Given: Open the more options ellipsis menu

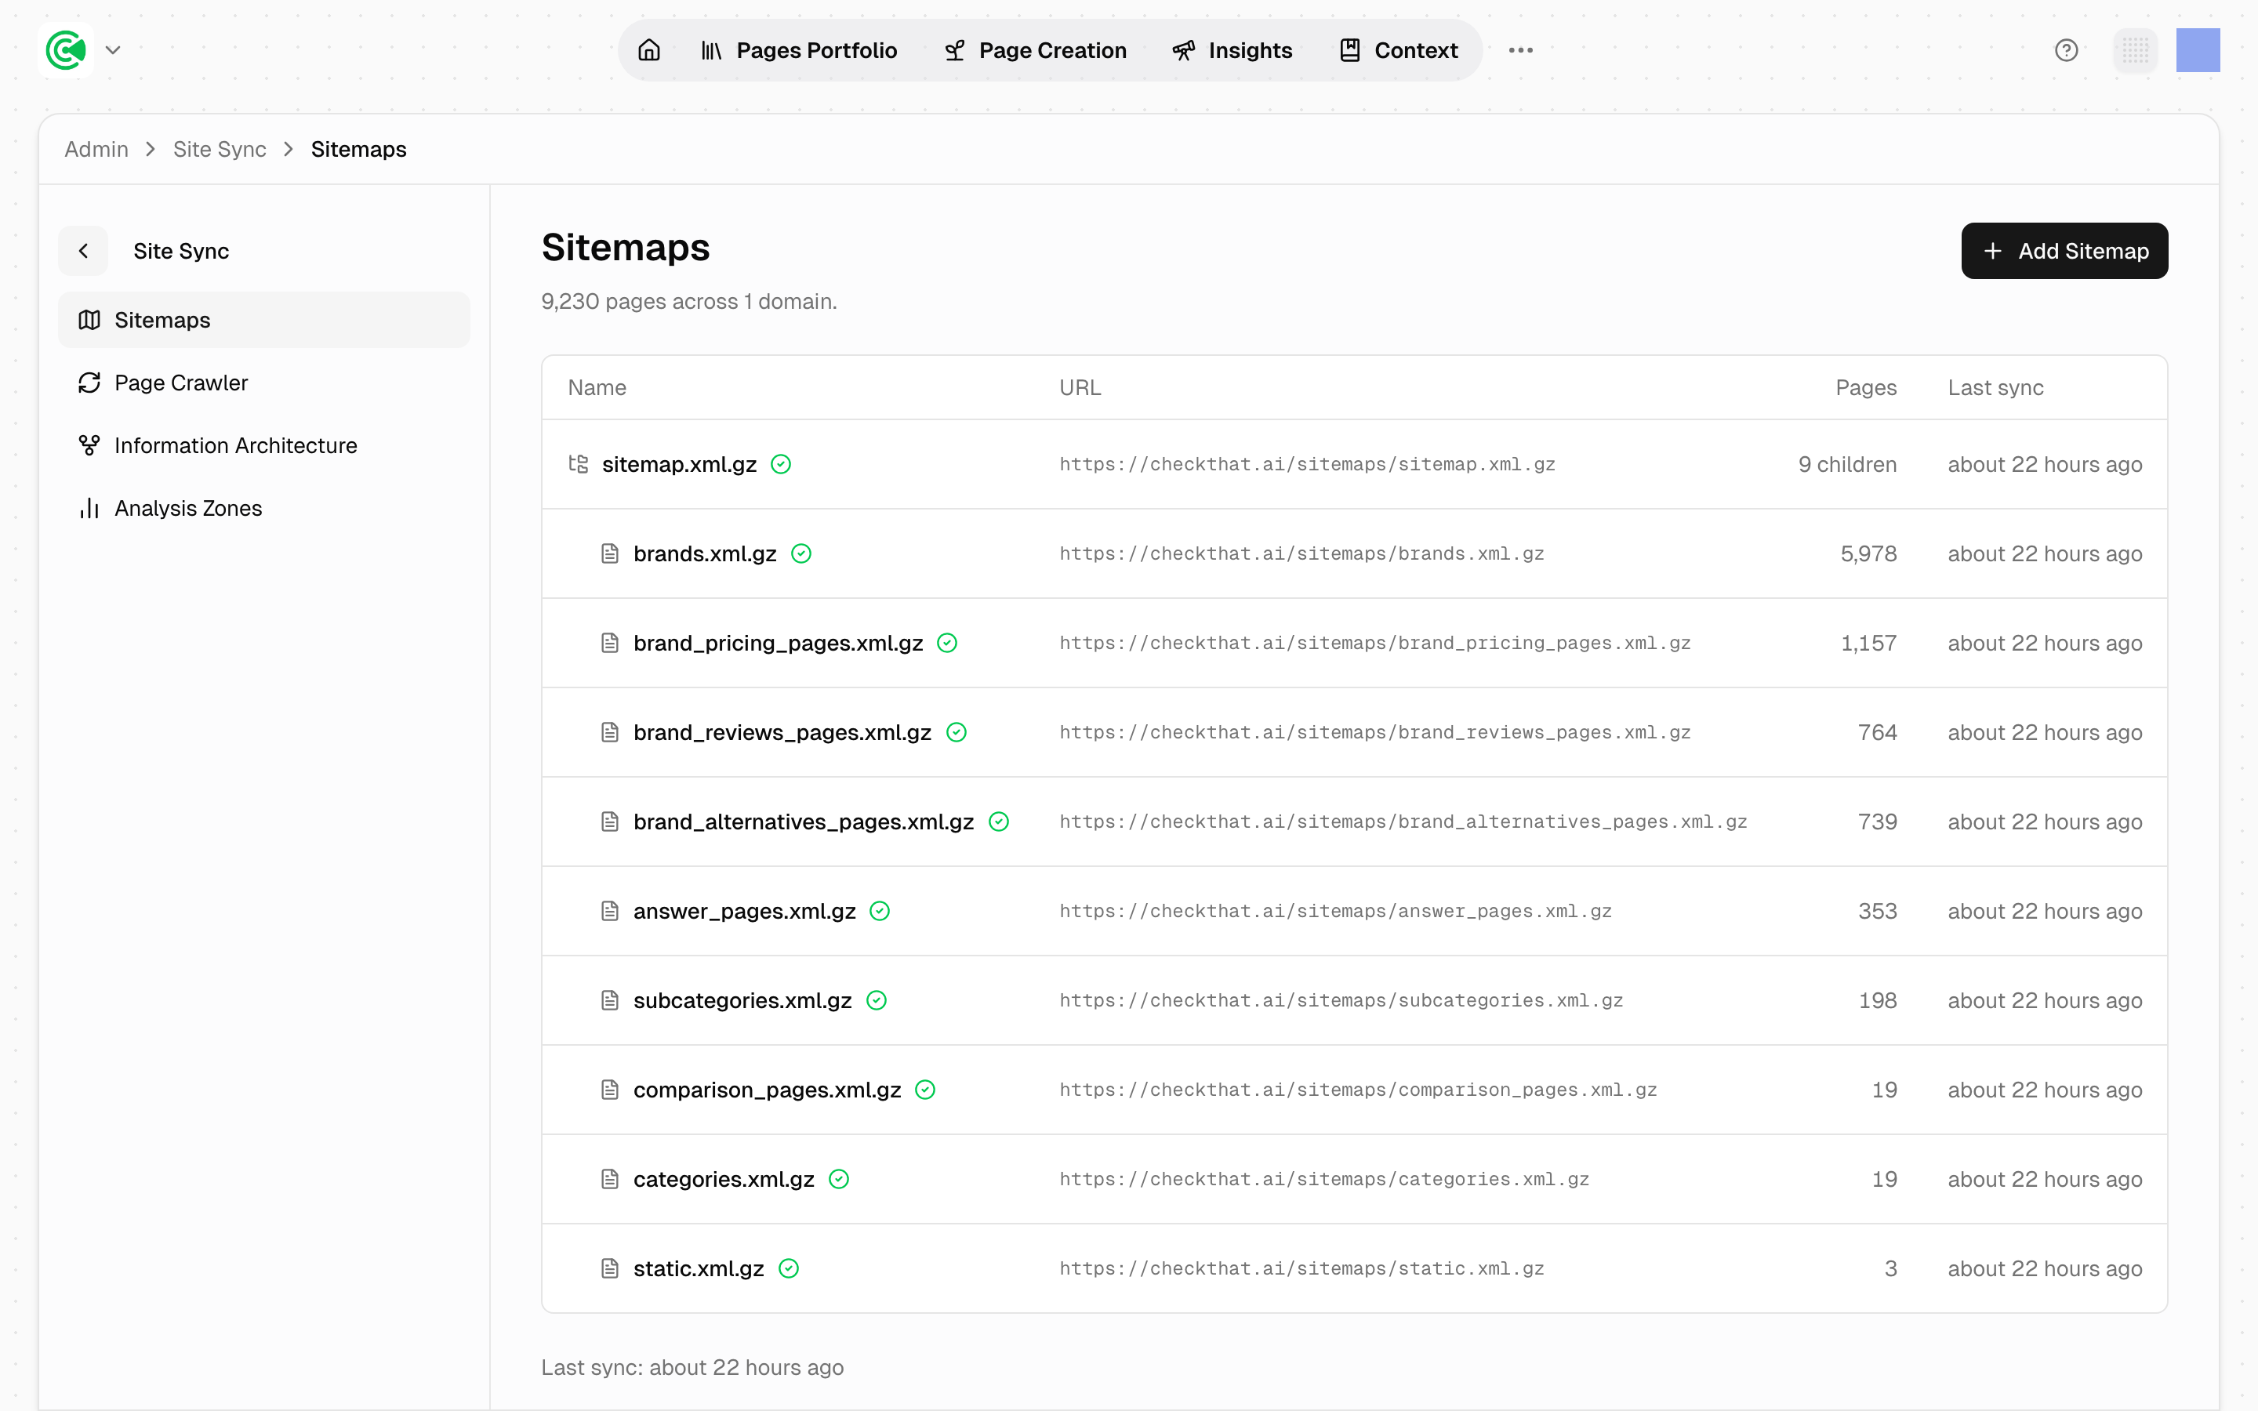Looking at the screenshot, I should tap(1521, 50).
